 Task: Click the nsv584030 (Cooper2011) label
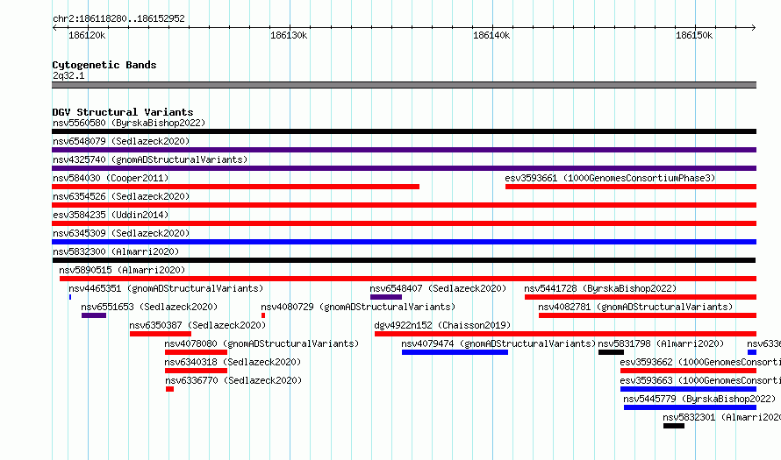111,178
